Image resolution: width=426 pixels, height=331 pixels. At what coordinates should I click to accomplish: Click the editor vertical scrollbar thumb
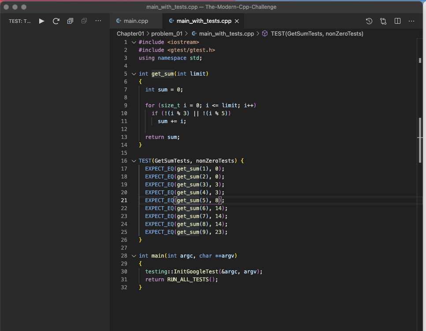420,141
